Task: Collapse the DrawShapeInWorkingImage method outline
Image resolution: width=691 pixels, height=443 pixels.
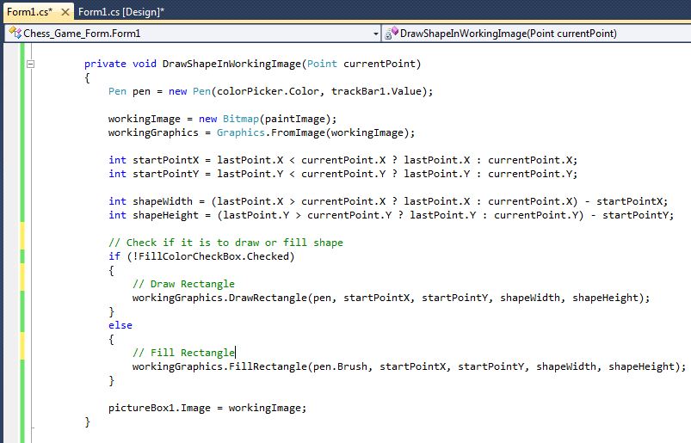Action: pos(30,64)
